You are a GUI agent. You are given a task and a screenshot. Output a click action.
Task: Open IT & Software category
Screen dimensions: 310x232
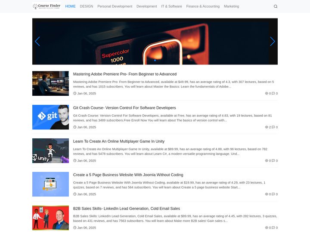[x=171, y=6]
